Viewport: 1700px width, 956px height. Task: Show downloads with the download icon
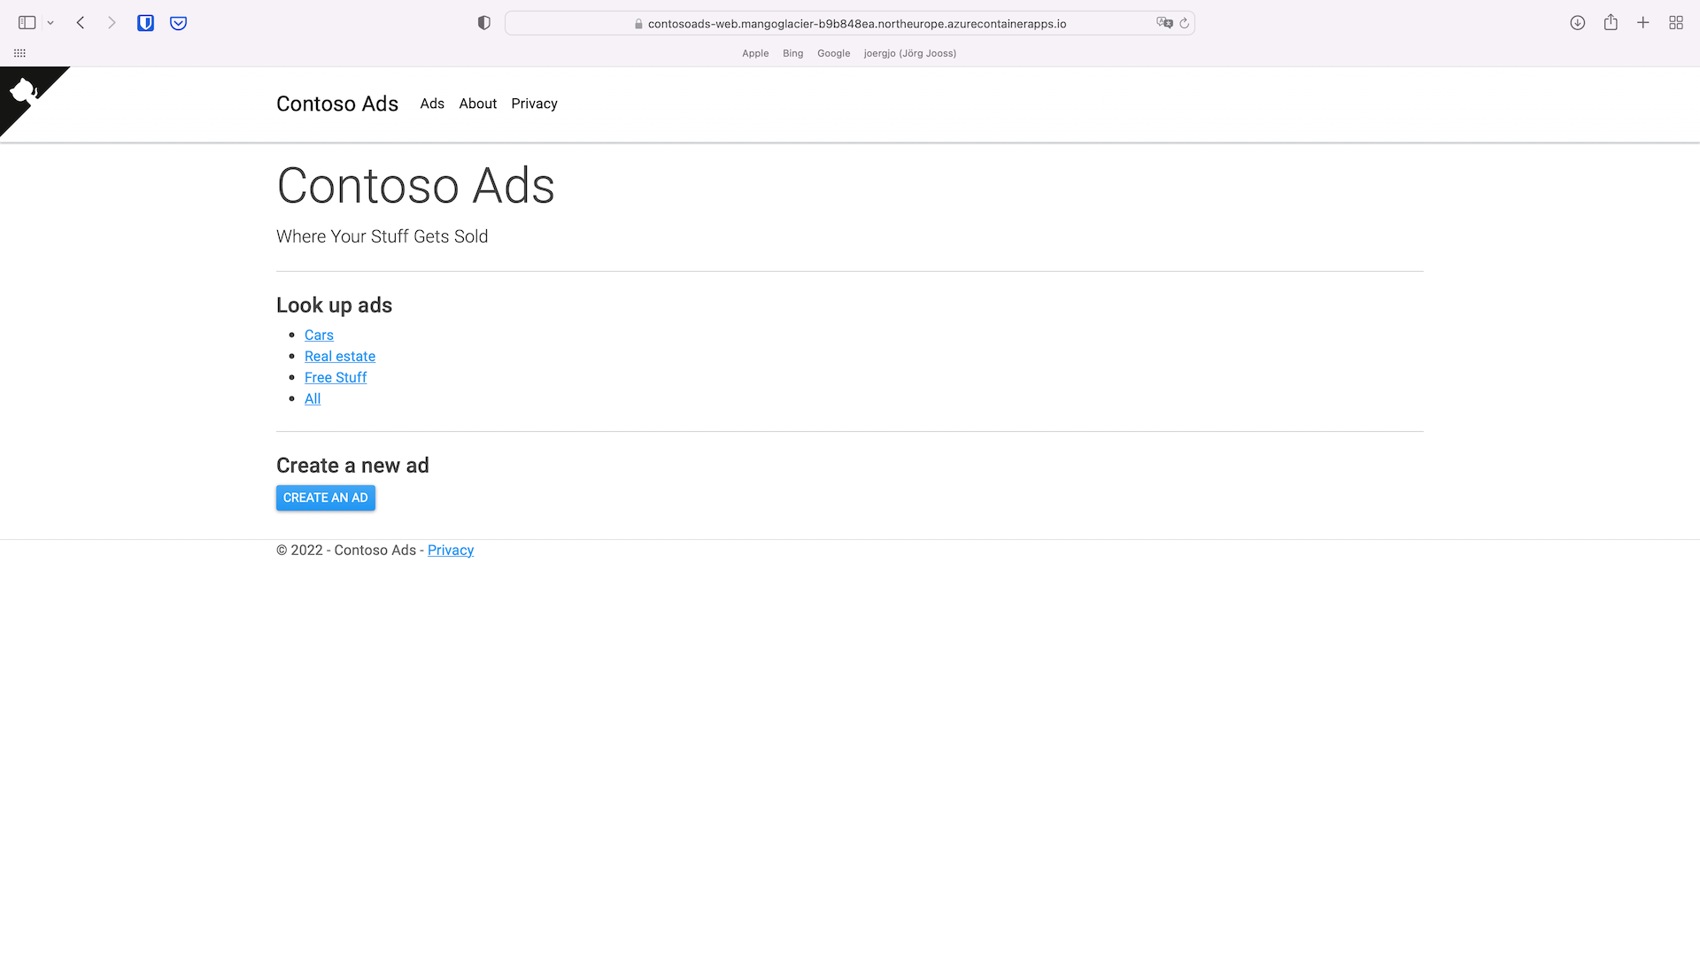pyautogui.click(x=1577, y=23)
